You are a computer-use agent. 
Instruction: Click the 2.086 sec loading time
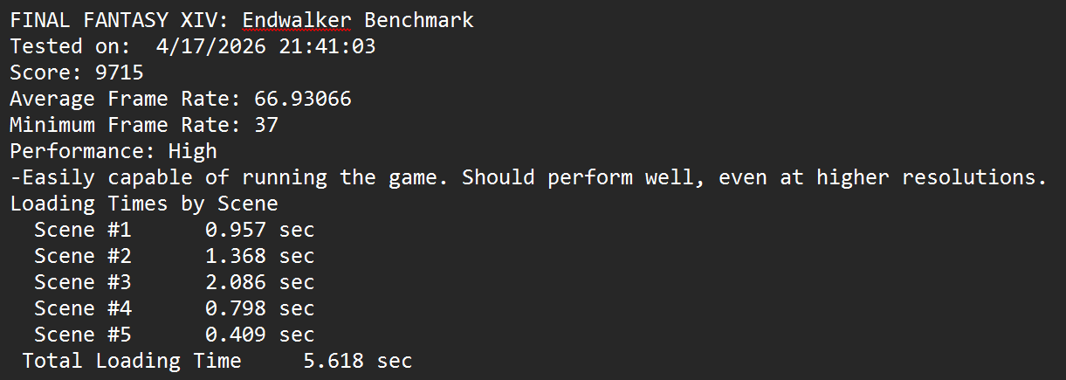[x=259, y=282]
